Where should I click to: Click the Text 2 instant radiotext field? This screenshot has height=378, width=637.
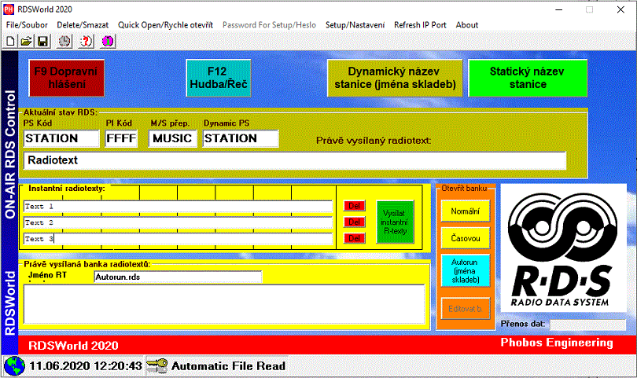178,222
